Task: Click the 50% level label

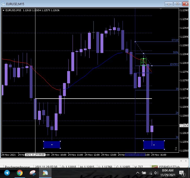Action: pyautogui.click(x=176, y=52)
